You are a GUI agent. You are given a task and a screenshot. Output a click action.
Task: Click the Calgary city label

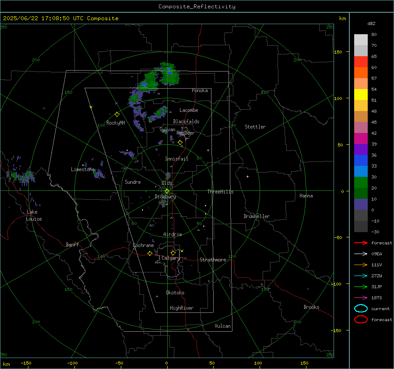click(x=171, y=258)
